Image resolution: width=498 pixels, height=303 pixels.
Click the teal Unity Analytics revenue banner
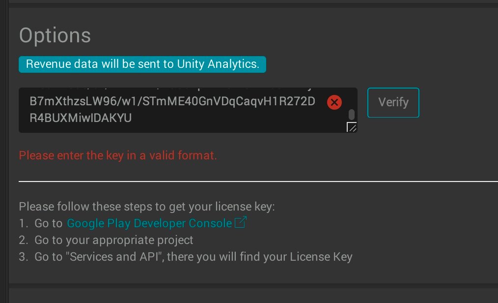pos(142,64)
